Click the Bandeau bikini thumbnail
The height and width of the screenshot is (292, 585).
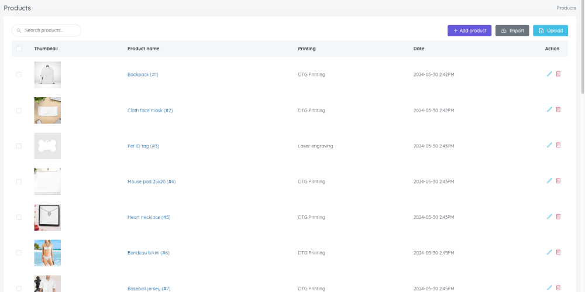[x=47, y=253]
